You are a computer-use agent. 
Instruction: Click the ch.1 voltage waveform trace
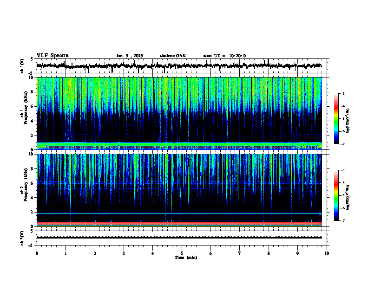point(179,66)
